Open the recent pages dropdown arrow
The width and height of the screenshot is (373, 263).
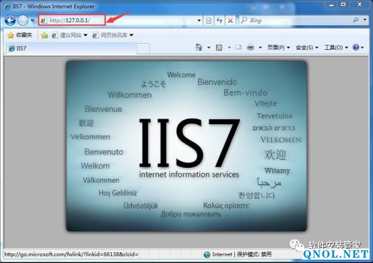(32, 20)
